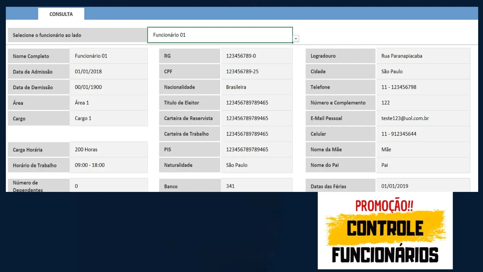Viewport: 483px width, 272px height.
Task: Click the 'Cidade' label cell
Action: pyautogui.click(x=341, y=71)
